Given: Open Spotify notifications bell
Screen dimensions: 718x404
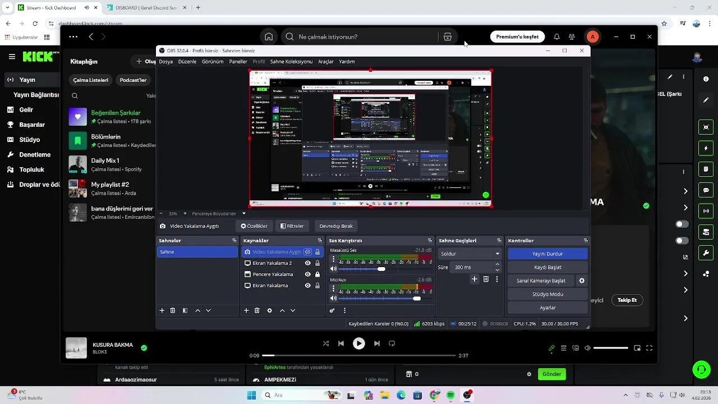Looking at the screenshot, I should (556, 36).
